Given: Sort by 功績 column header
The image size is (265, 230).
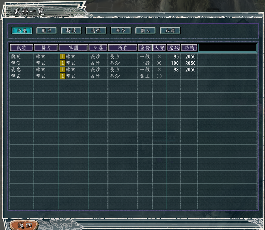Looking at the screenshot, I should (x=189, y=48).
